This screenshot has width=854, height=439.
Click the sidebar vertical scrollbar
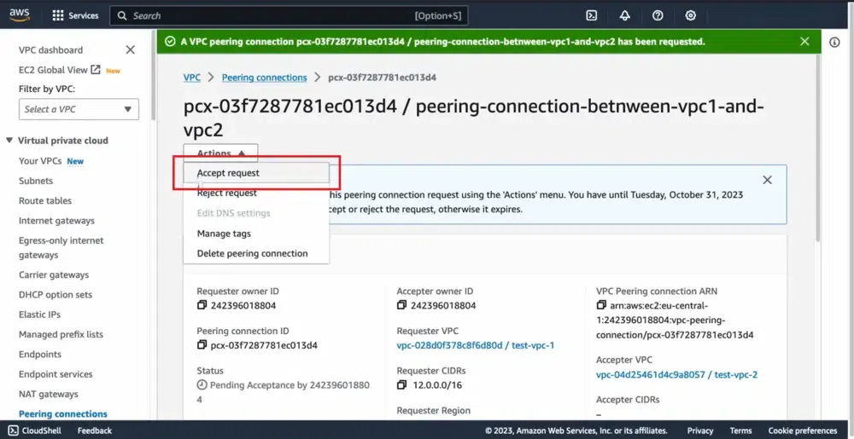[154, 74]
